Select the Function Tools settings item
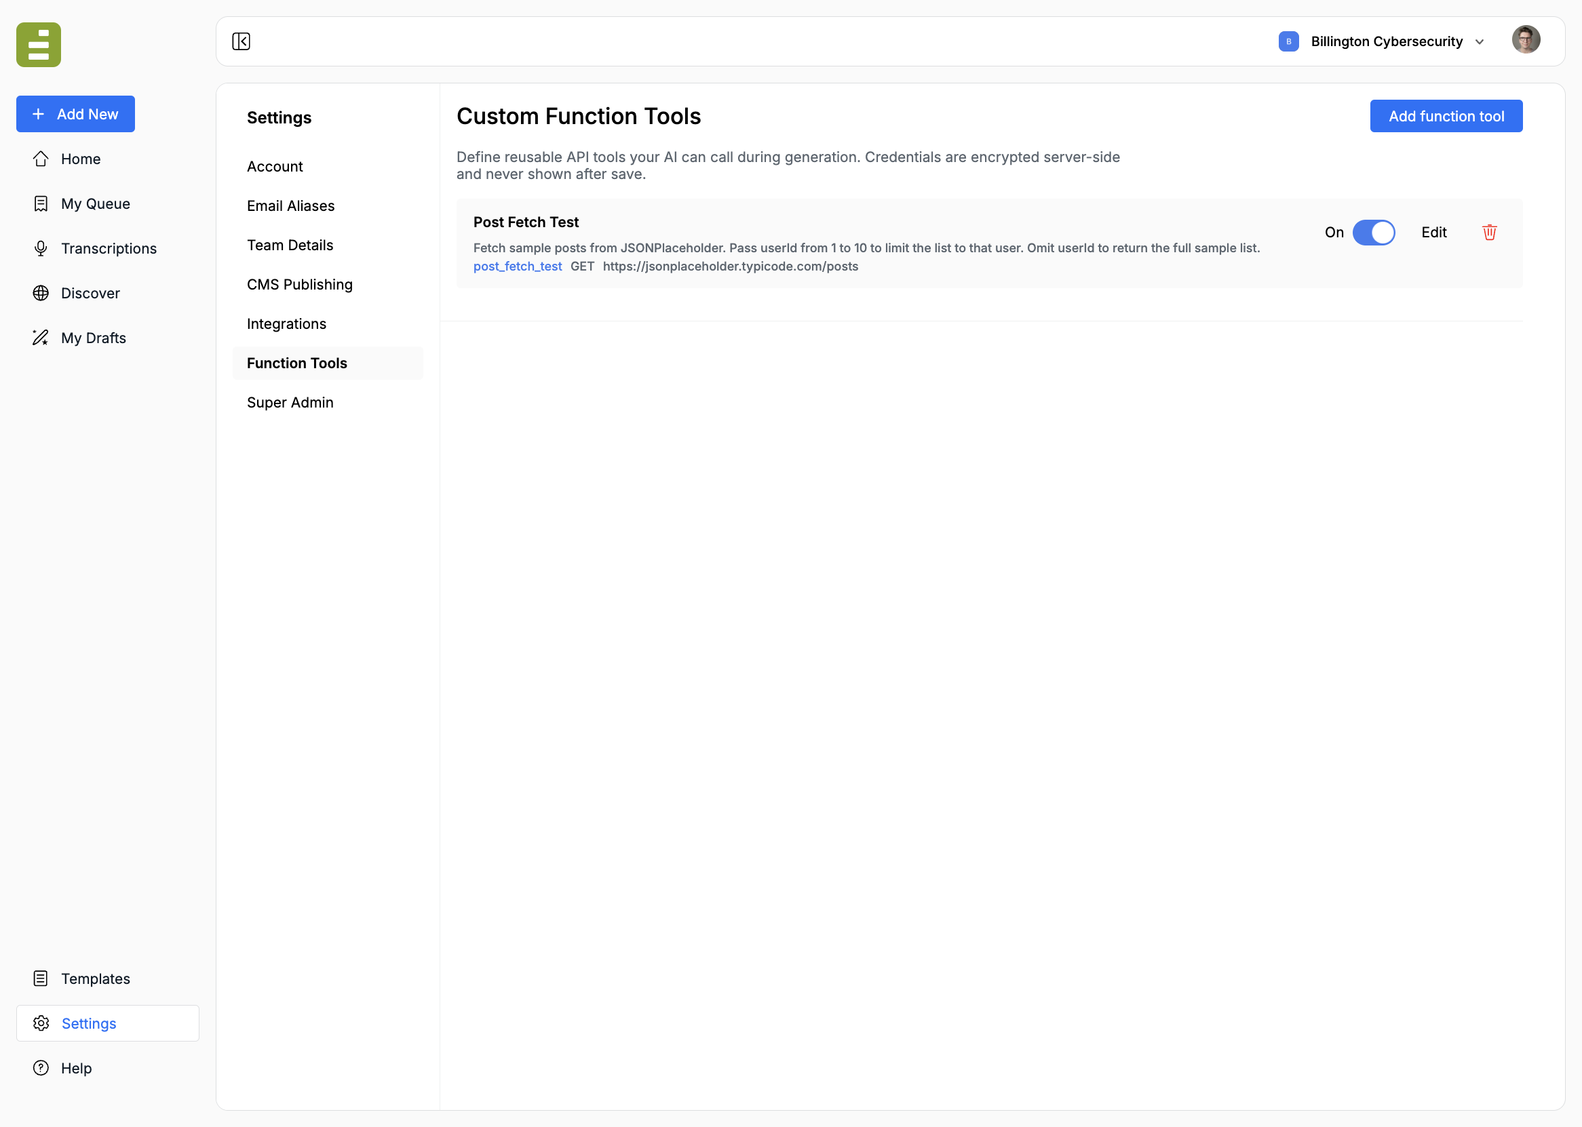This screenshot has height=1127, width=1582. pyautogui.click(x=328, y=363)
